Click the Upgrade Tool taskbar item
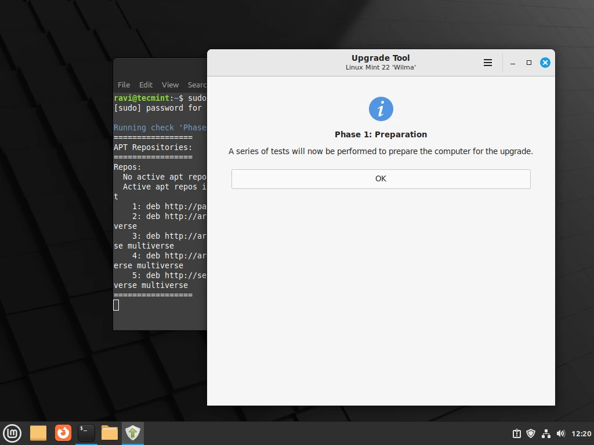 (x=133, y=433)
